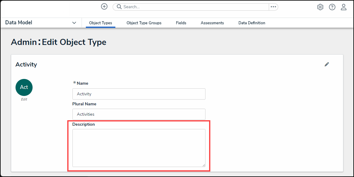Focus the Search text box
Screen dimensions: 354x177
pyautogui.click(x=195, y=7)
